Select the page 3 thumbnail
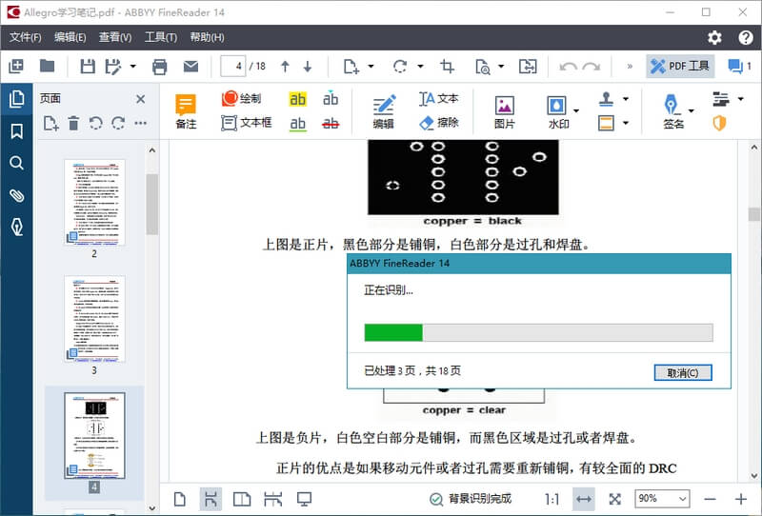The width and height of the screenshot is (762, 516). click(x=94, y=319)
